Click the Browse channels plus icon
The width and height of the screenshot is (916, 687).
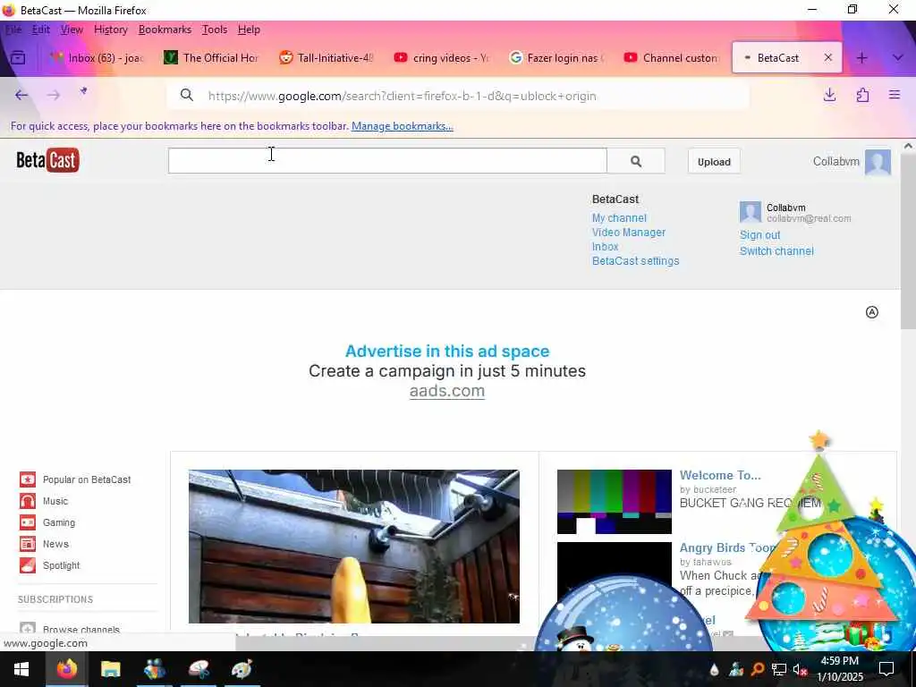[x=28, y=629]
